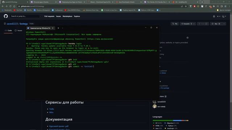Open the second contributor's avatar
Image resolution: width=232 pixels, height=130 pixels.
point(155,107)
